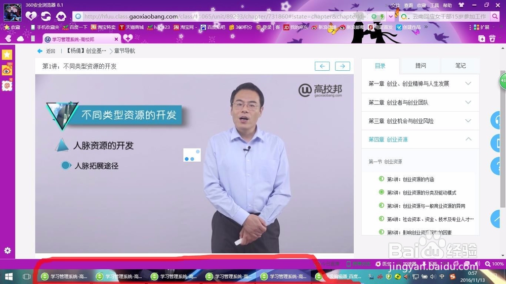Open a new tab with the heart plus
The width and height of the screenshot is (506, 284).
point(128,38)
